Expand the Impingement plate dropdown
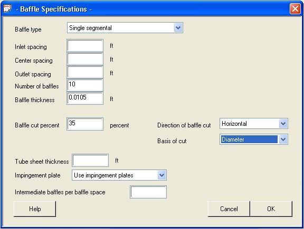304x229 pixels. (x=161, y=175)
